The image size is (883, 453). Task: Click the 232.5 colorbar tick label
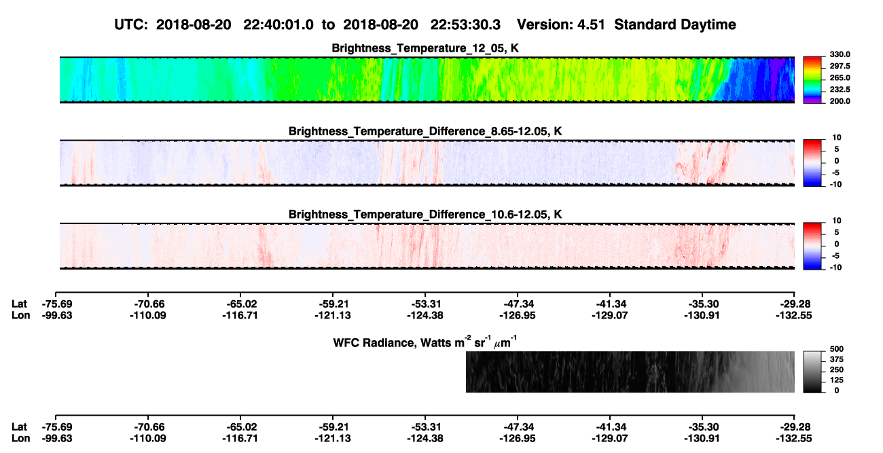click(x=839, y=89)
